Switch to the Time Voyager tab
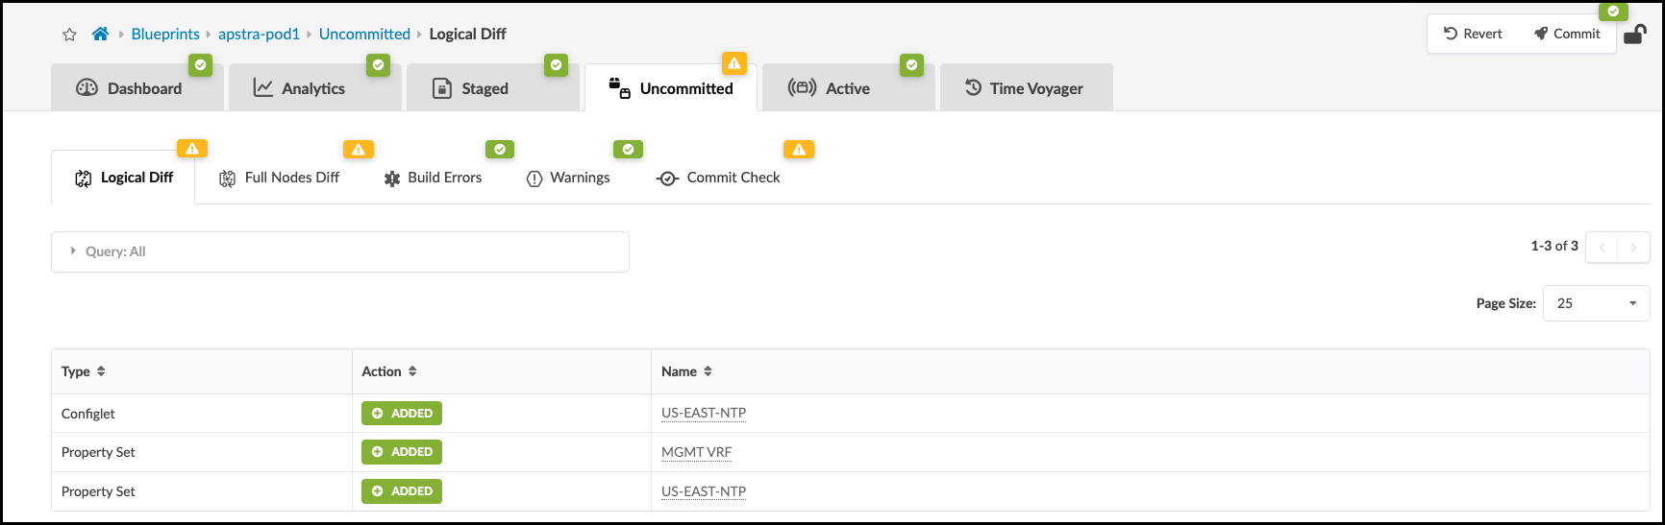This screenshot has width=1665, height=525. click(x=1025, y=88)
